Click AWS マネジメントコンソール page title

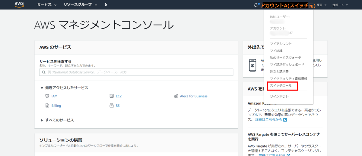click(x=104, y=25)
